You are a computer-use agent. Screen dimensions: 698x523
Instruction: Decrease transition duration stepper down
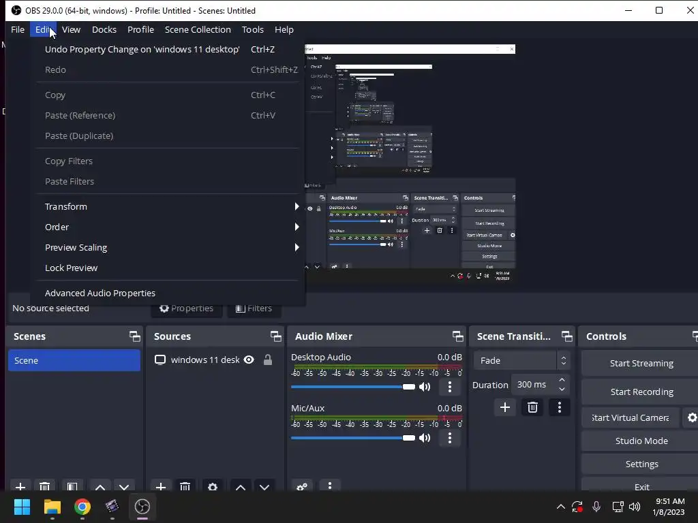(562, 390)
